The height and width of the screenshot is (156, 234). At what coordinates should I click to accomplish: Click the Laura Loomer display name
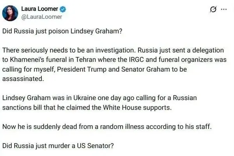[39, 9]
